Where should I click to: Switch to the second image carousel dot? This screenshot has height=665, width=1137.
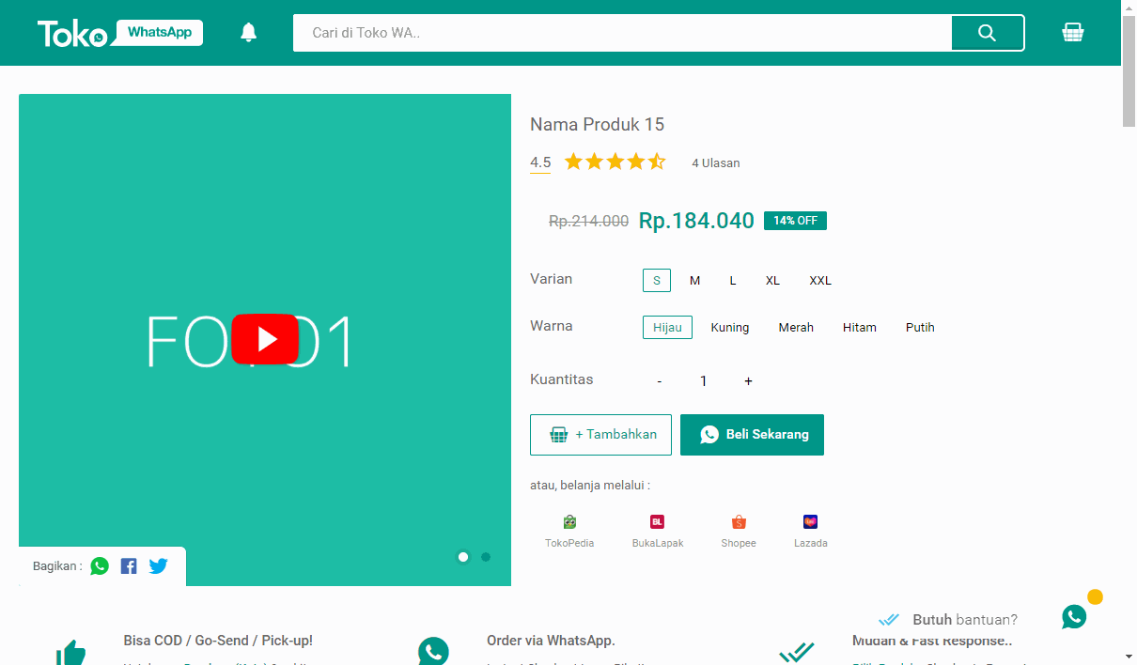coord(485,557)
